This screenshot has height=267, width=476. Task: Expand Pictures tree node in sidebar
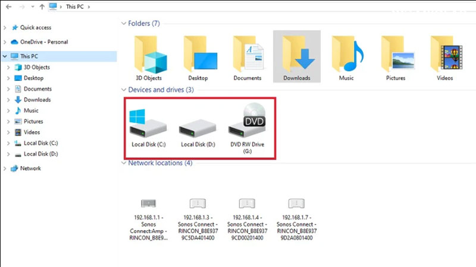(x=8, y=122)
